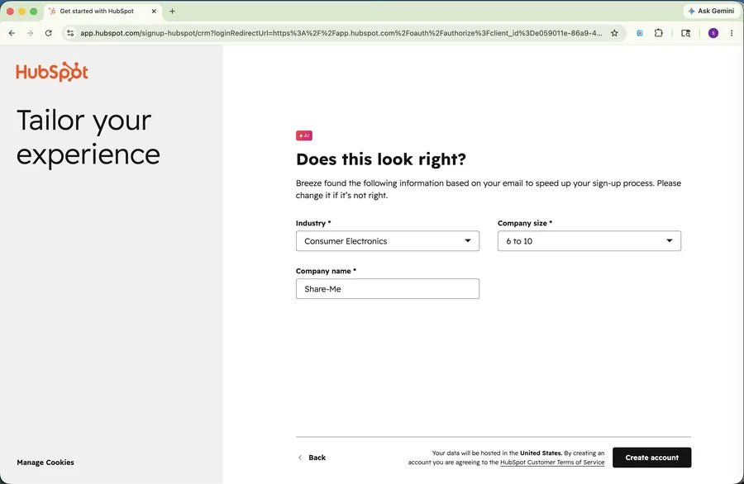Click the "Company size *" label
The image size is (744, 484).
pyautogui.click(x=525, y=223)
